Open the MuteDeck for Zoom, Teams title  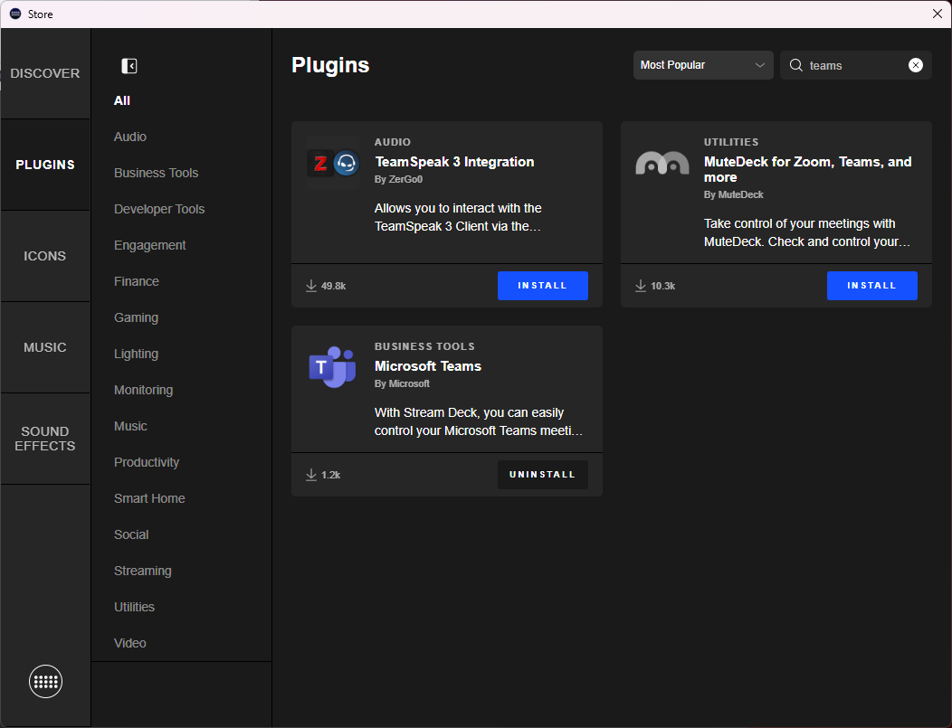[807, 170]
